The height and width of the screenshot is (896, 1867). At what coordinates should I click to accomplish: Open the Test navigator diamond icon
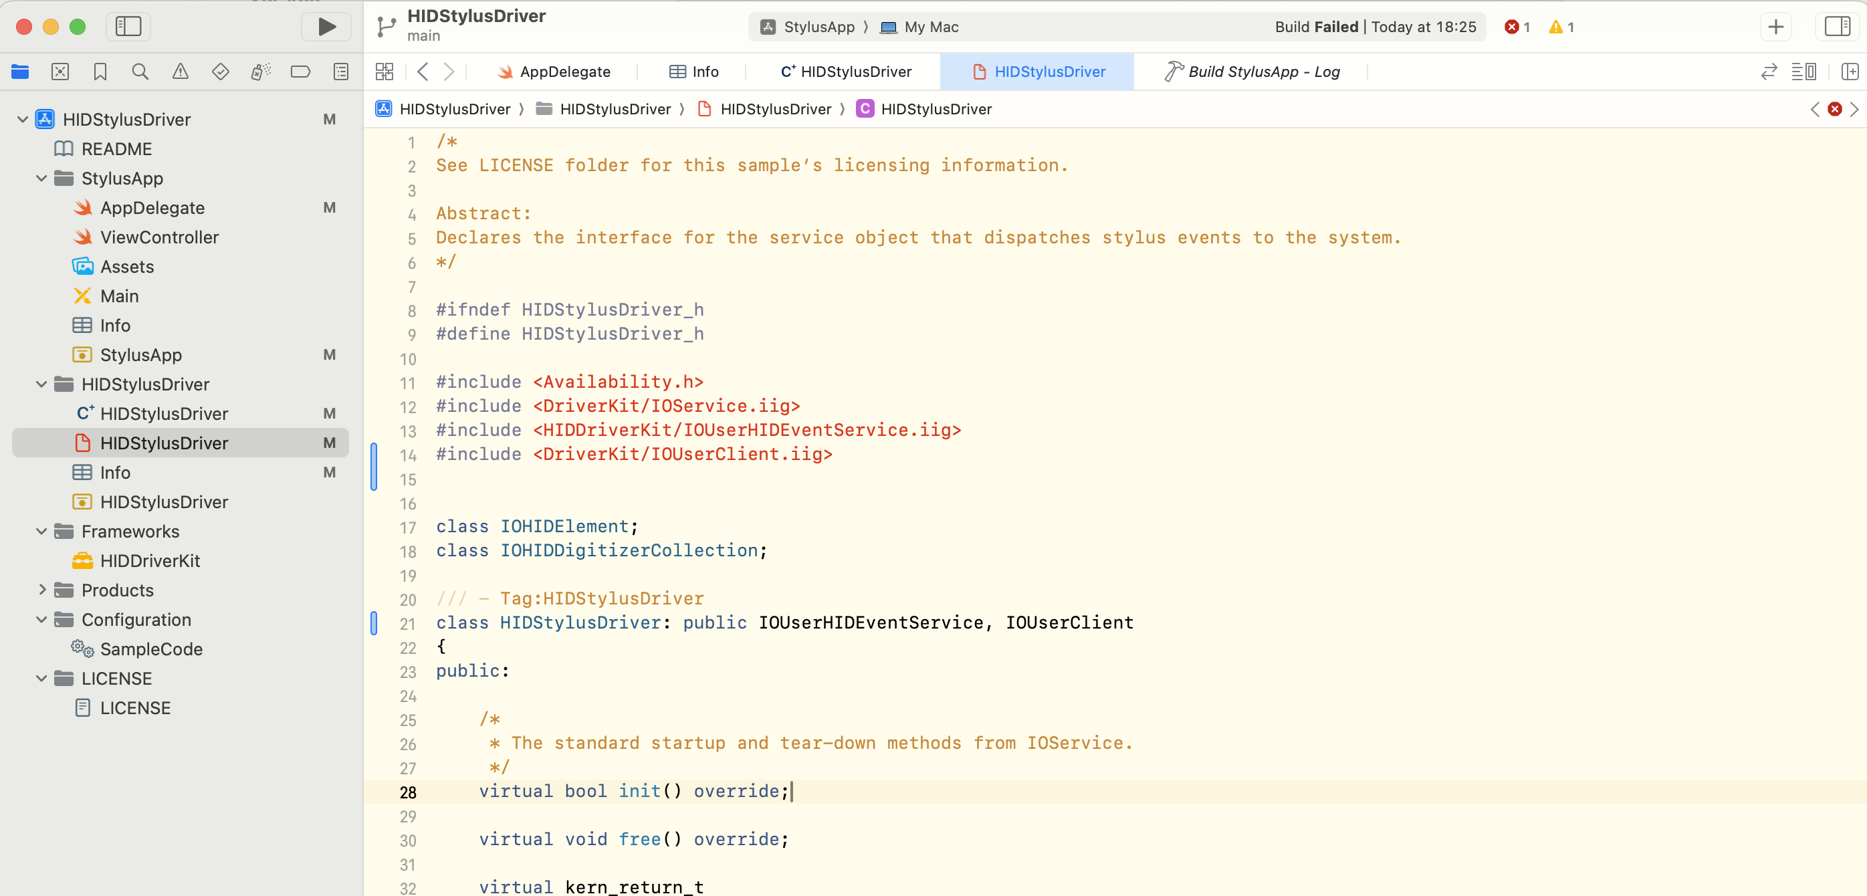click(220, 71)
